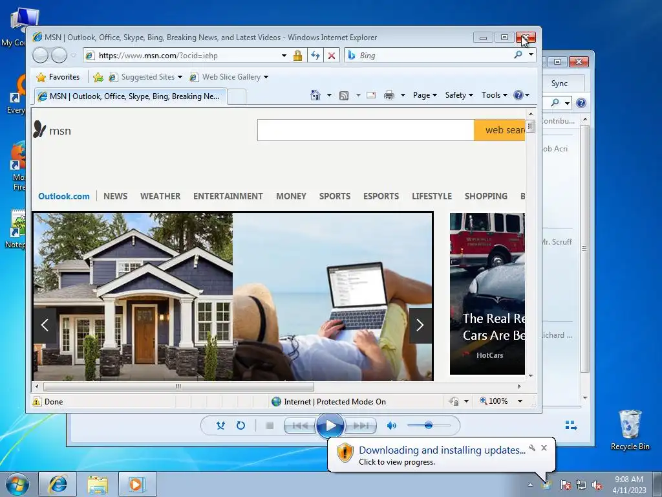Open the Help dropdown arrow in command bar

[x=527, y=95]
